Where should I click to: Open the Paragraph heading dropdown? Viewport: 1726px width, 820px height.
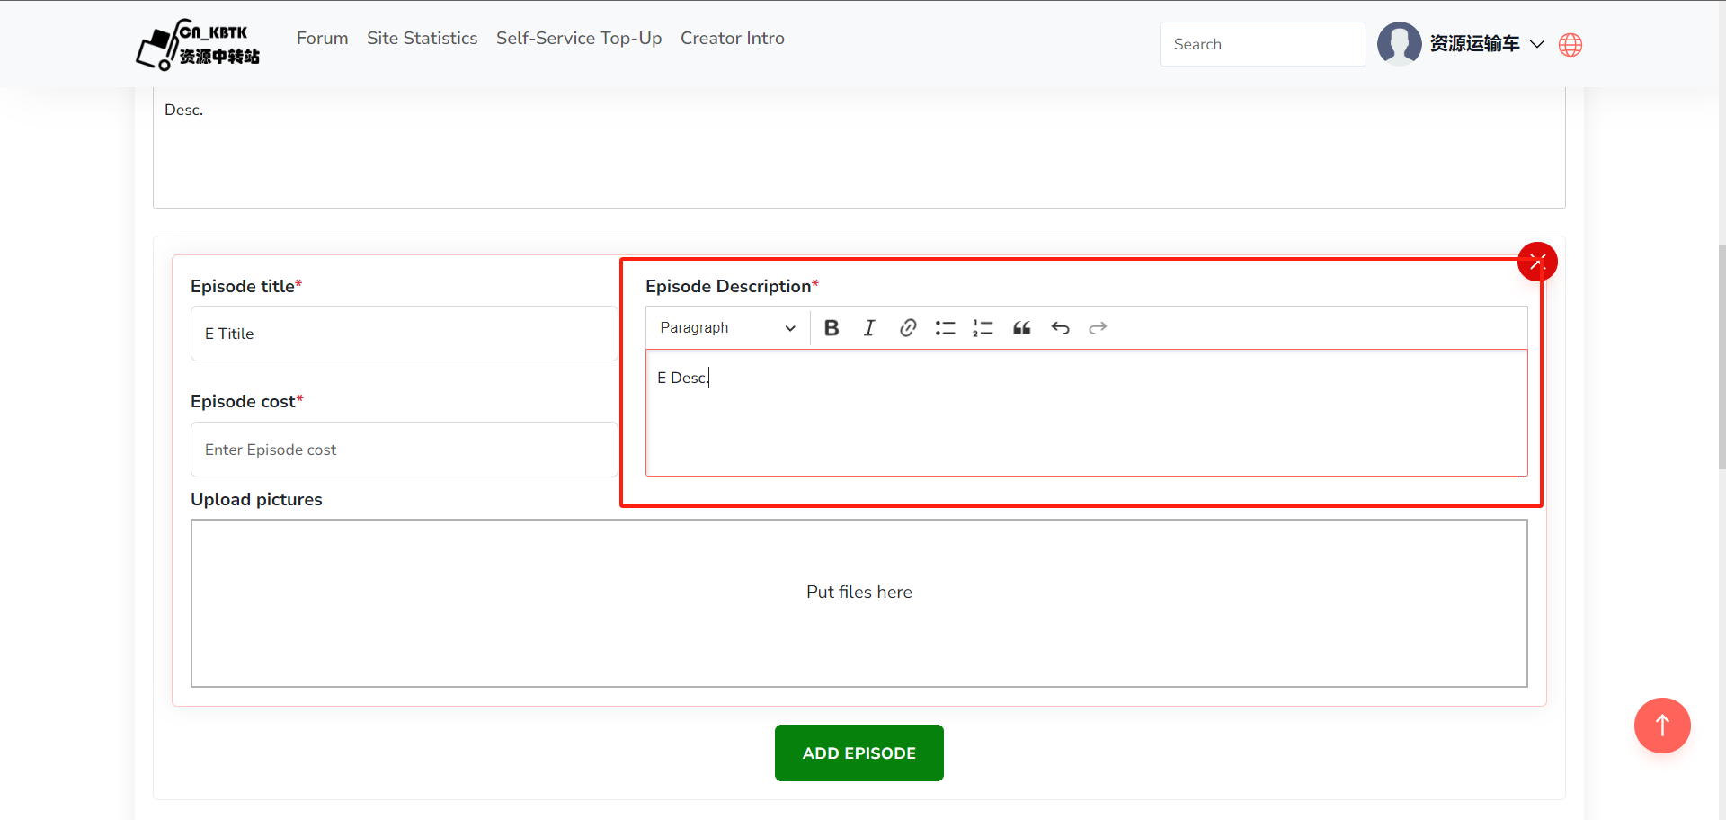point(726,328)
